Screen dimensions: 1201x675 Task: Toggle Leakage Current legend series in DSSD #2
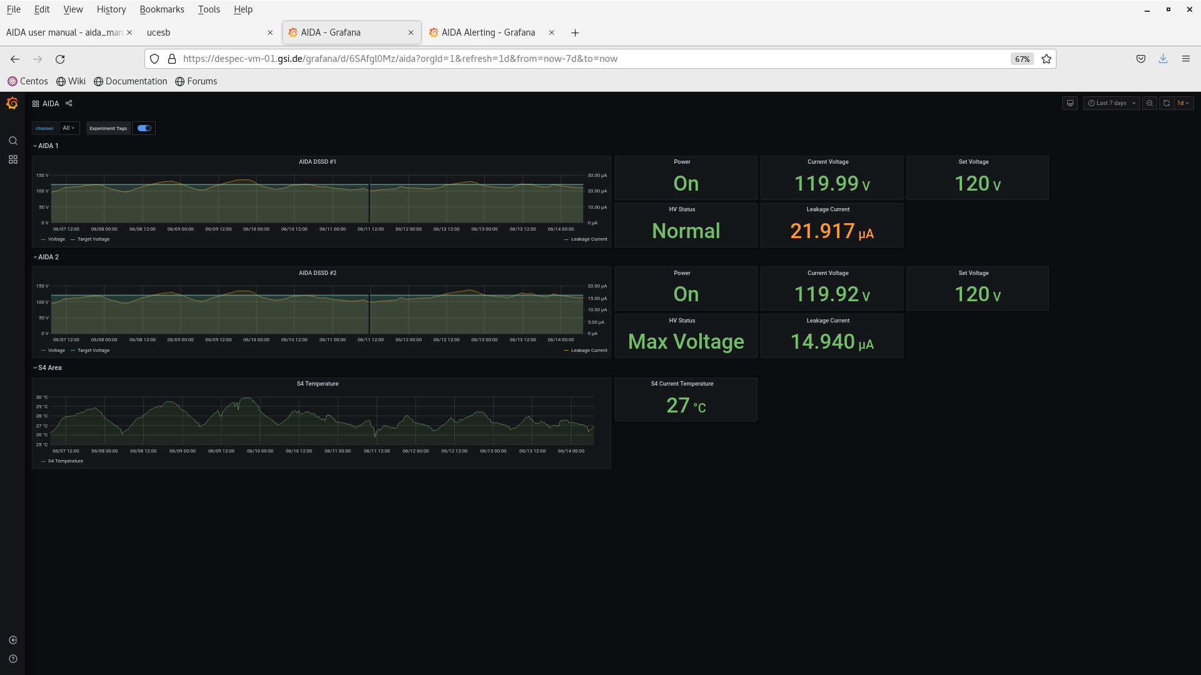[588, 351]
